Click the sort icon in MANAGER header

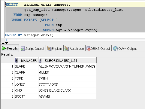coord(17,60)
